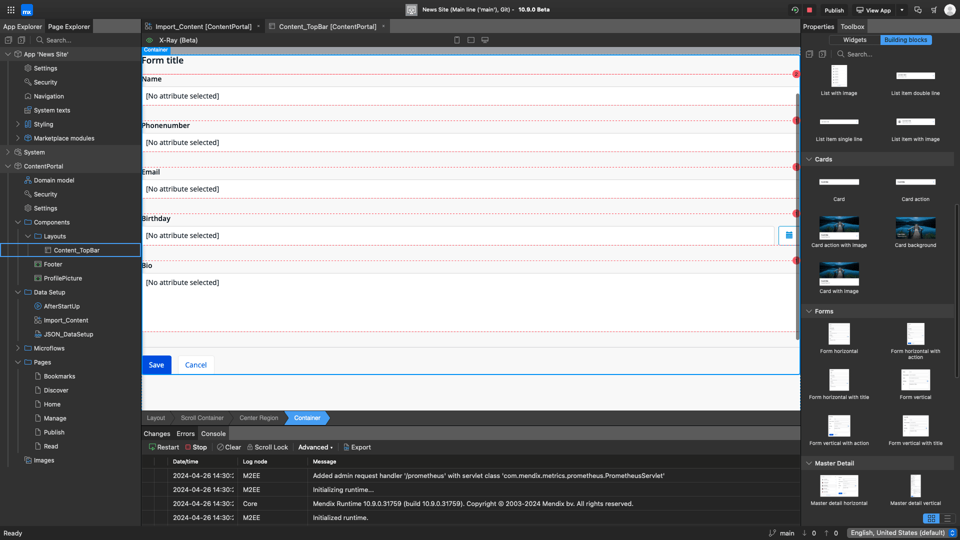Open the language selector dropdown
The height and width of the screenshot is (540, 960).
(x=902, y=533)
